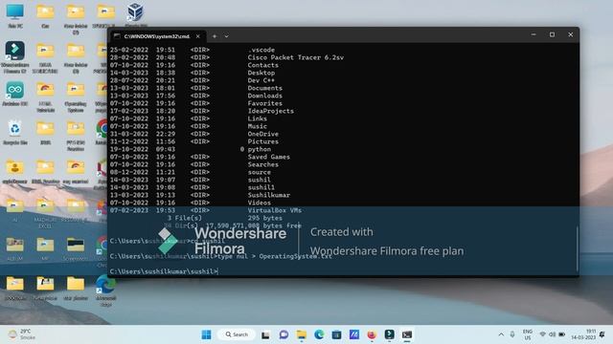This screenshot has height=344, width=613.
Task: Open Microsoft Edge desktop shortcut
Action: [105, 290]
